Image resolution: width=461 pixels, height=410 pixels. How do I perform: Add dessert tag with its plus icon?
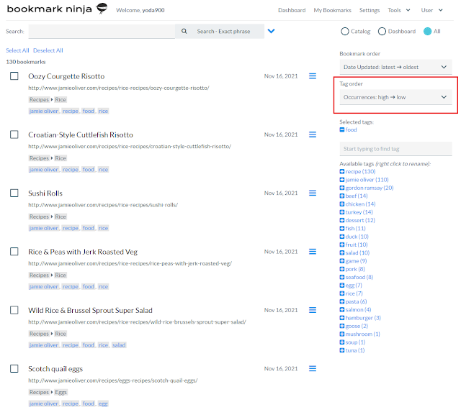[x=342, y=220]
